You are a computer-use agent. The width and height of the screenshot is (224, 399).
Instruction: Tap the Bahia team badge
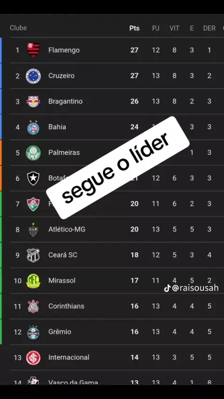[x=33, y=127]
